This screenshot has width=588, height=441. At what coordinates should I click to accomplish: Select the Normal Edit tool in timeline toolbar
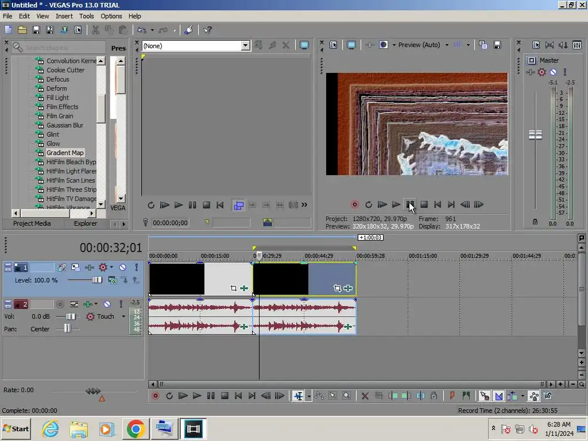(299, 396)
